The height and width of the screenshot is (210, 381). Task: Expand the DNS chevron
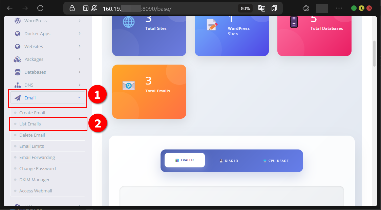click(80, 85)
